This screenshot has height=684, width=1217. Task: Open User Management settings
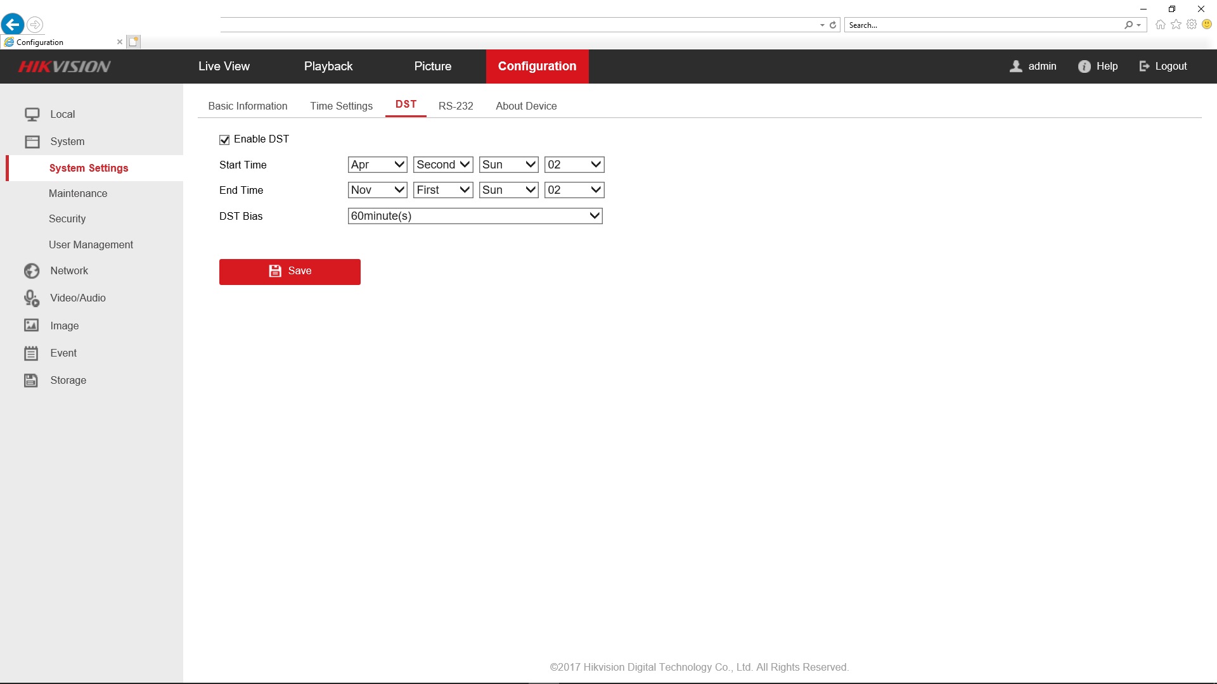(x=91, y=245)
